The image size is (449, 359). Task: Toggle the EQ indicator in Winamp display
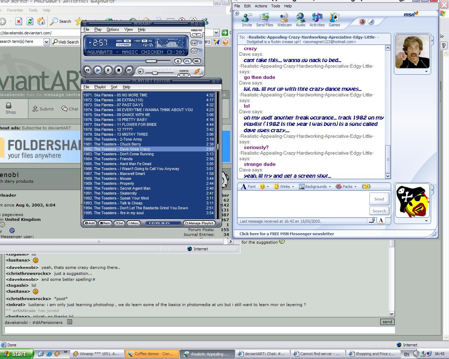(x=150, y=41)
